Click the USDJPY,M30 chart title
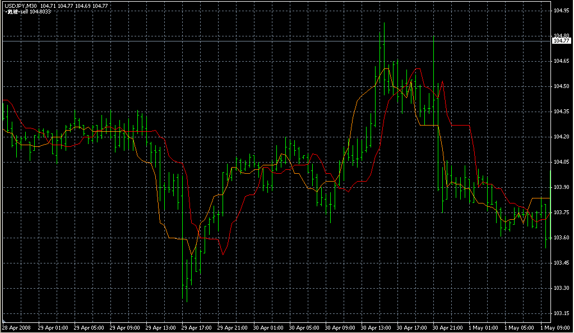This screenshot has width=574, height=333. click(x=20, y=5)
